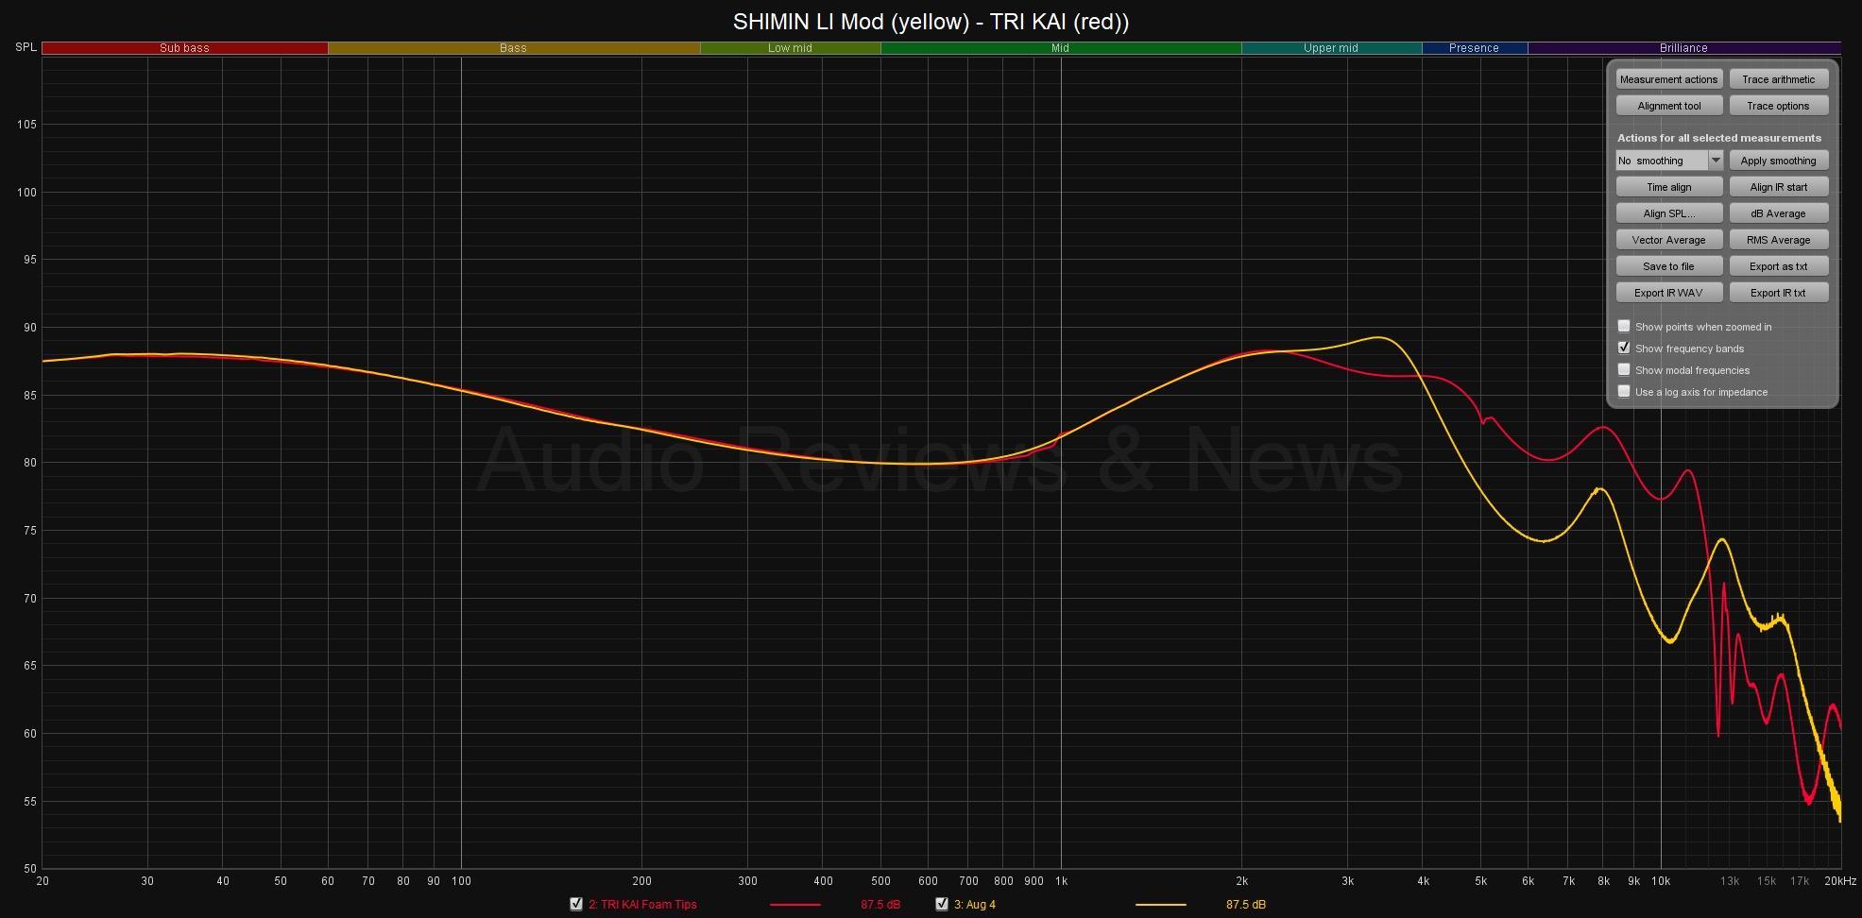1862x918 pixels.
Task: Expand the smoothing dropdown arrow
Action: coord(1716,161)
